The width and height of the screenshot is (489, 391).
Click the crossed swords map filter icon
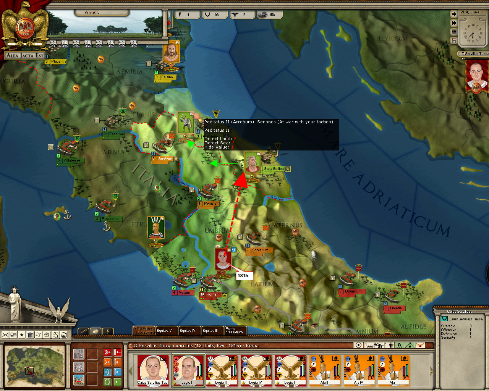(5, 335)
